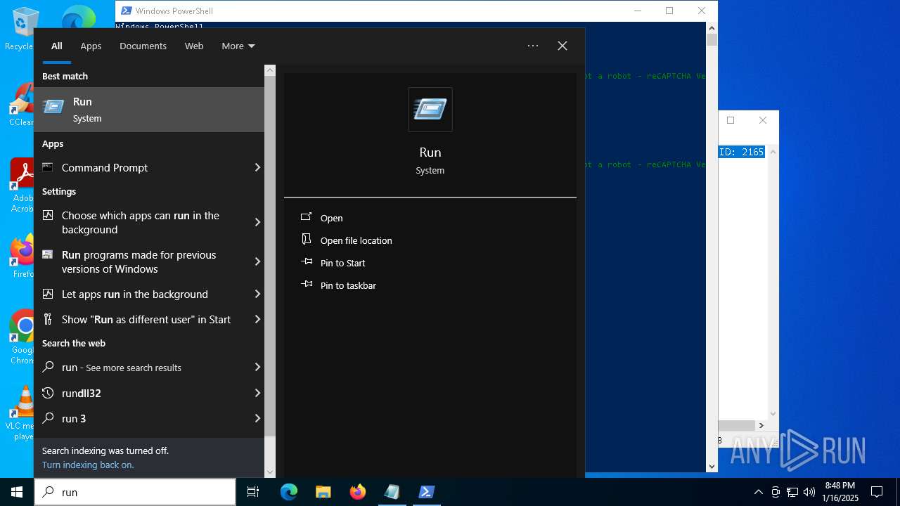Open the taskbar clock showing 8:48 PM
900x506 pixels.
(x=840, y=492)
